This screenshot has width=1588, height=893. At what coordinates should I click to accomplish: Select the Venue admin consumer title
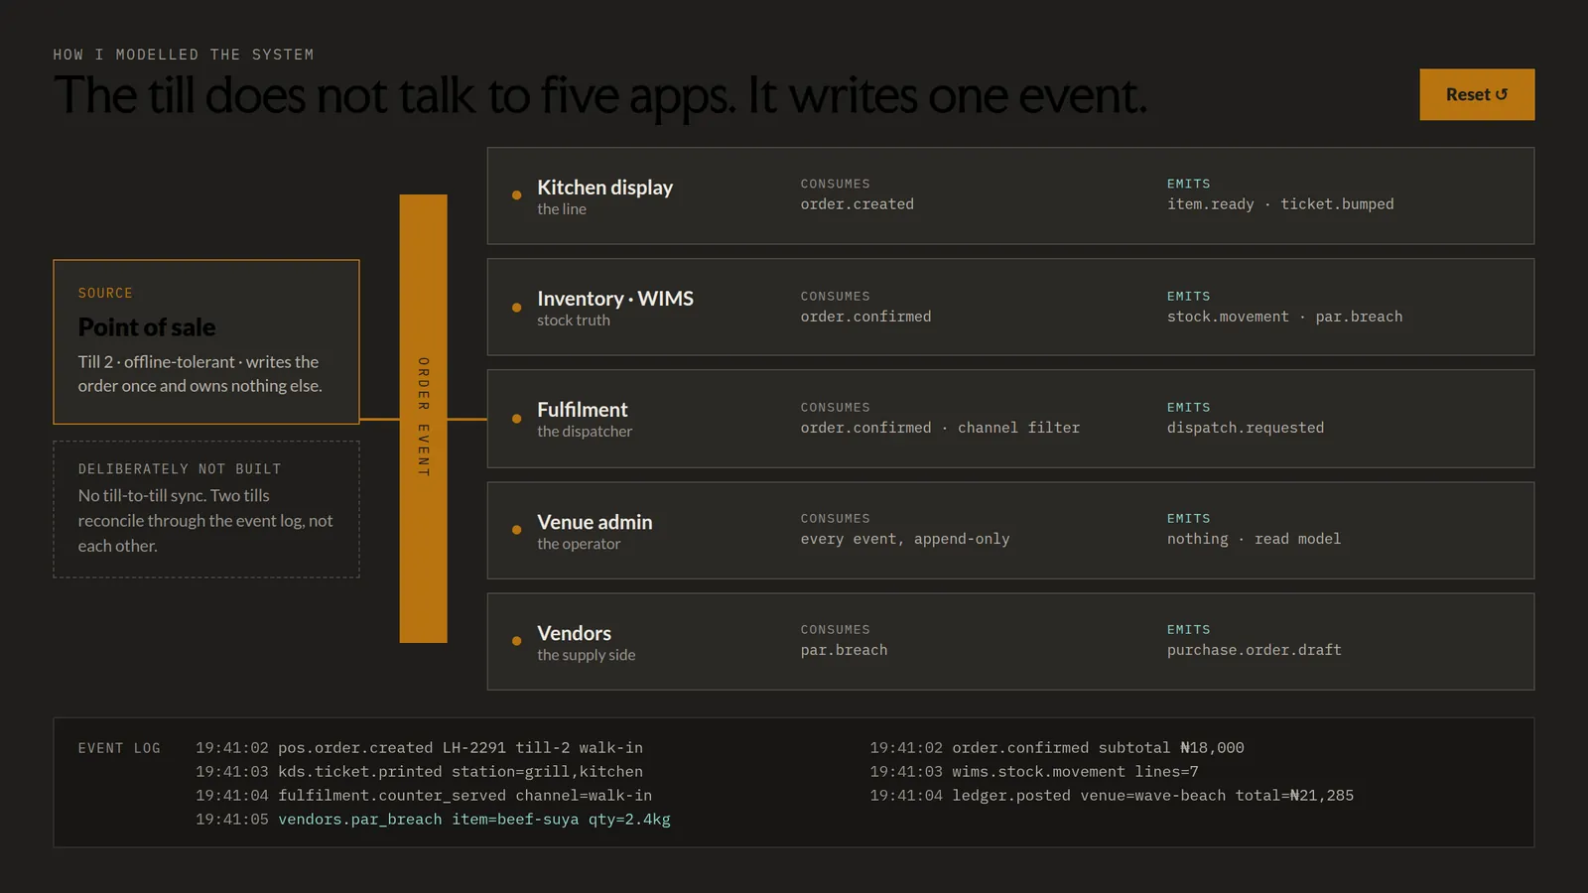(595, 522)
